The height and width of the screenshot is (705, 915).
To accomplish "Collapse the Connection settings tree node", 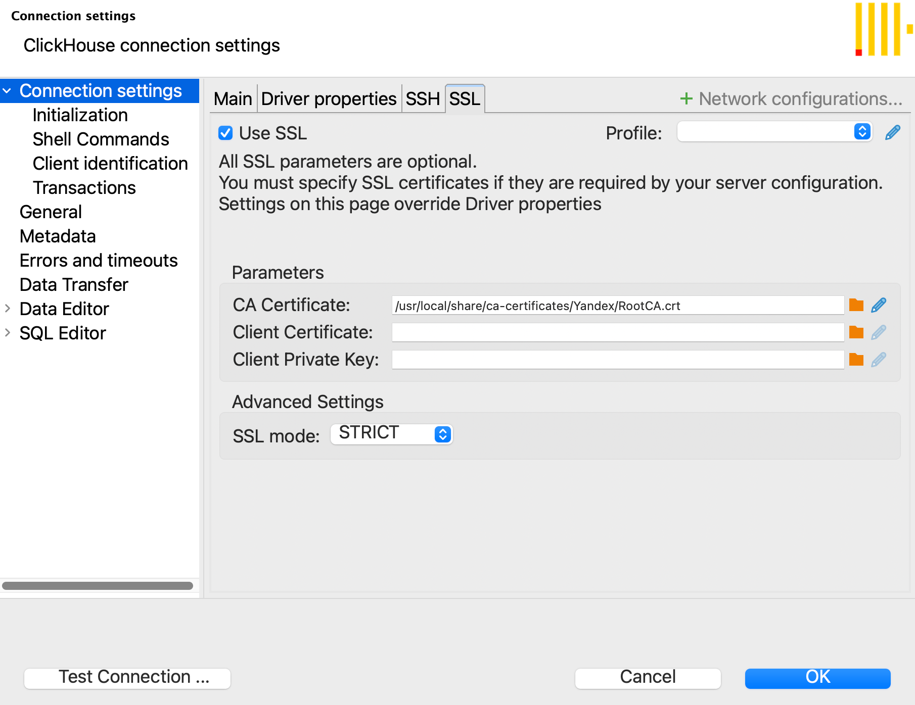I will 8,91.
